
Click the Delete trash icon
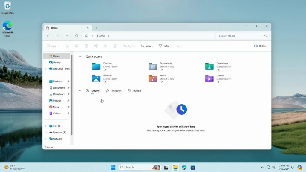pos(115,46)
